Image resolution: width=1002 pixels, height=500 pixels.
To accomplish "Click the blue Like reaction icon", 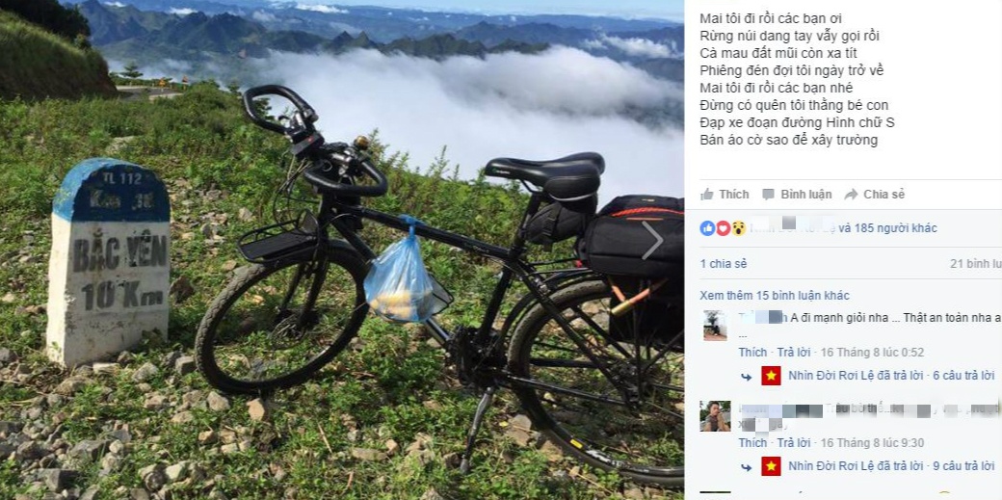I will click(708, 228).
